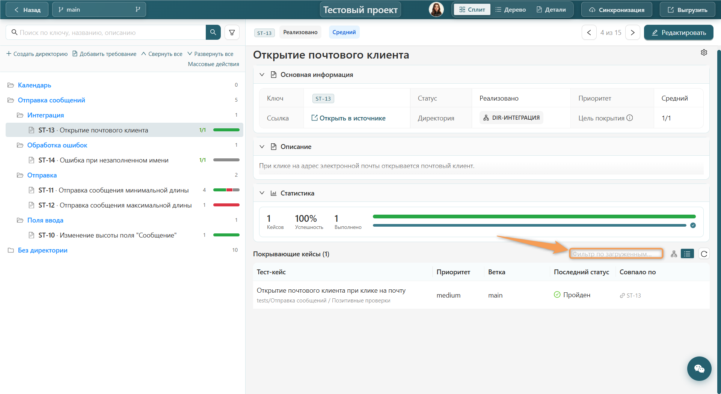Open the Открыть в источнике link
This screenshot has width=721, height=394.
(348, 118)
